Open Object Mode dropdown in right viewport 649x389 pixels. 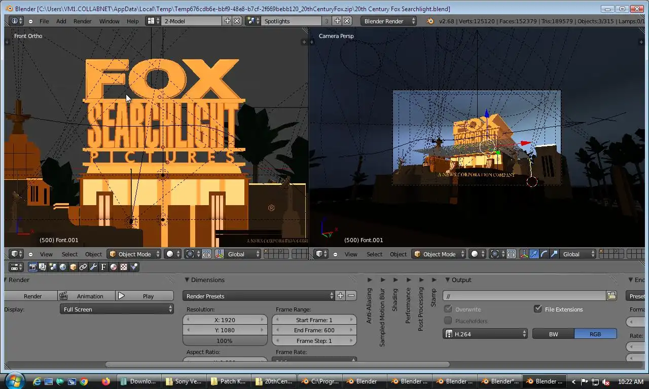(x=438, y=254)
